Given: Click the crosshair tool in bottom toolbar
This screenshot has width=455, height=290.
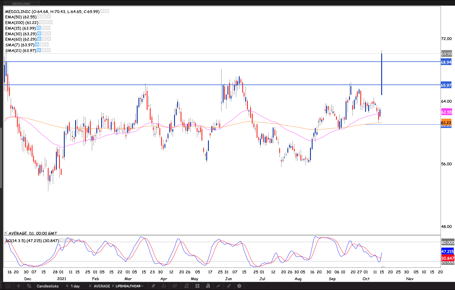Looking at the screenshot, I should click(19, 286).
